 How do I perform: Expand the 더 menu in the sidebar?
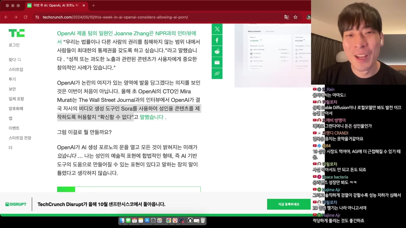coord(11,147)
